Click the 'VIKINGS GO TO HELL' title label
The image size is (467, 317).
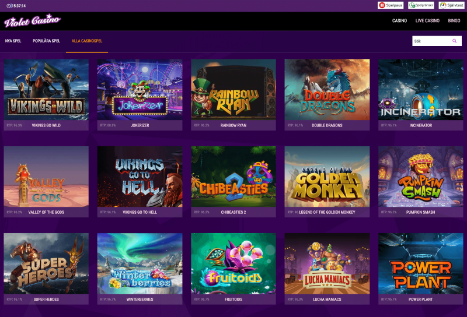point(140,212)
